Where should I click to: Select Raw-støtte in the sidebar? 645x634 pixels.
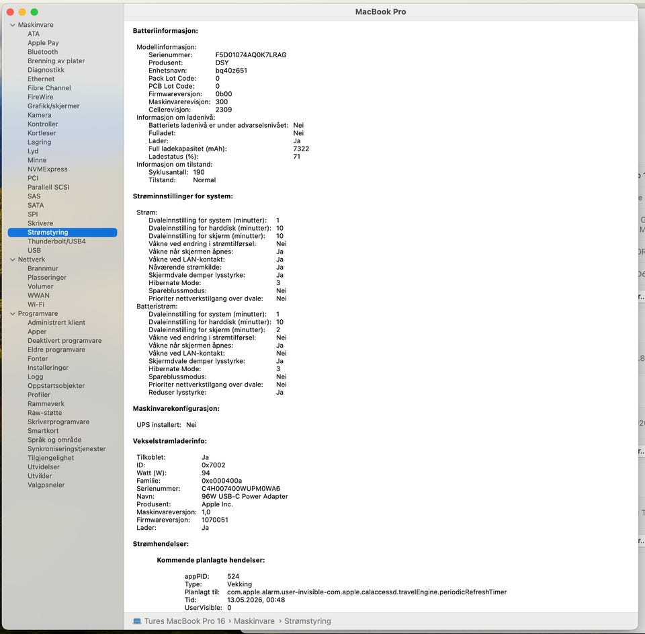[45, 413]
